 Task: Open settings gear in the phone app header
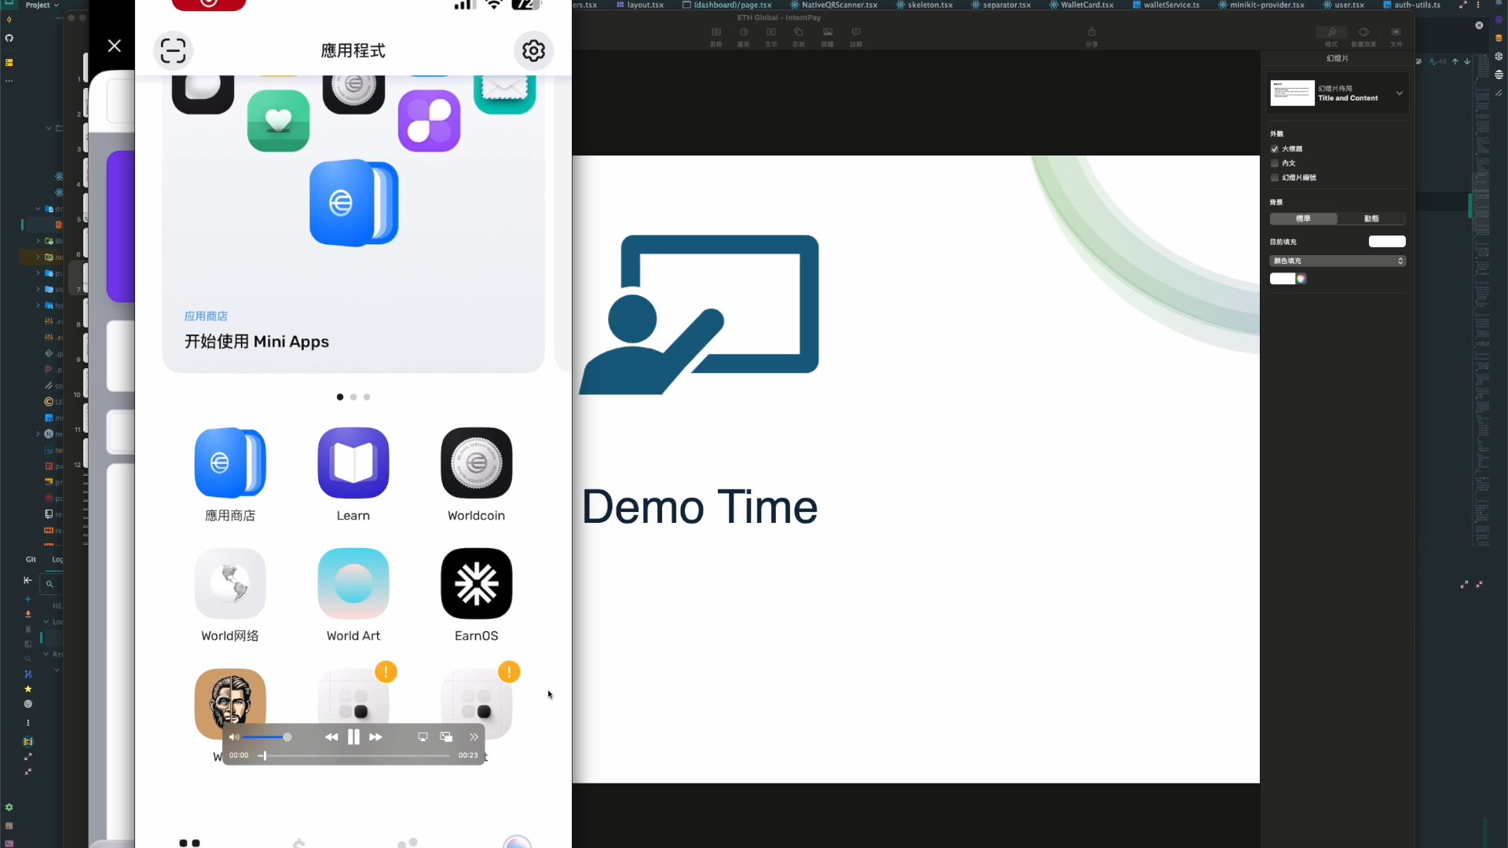coord(533,50)
